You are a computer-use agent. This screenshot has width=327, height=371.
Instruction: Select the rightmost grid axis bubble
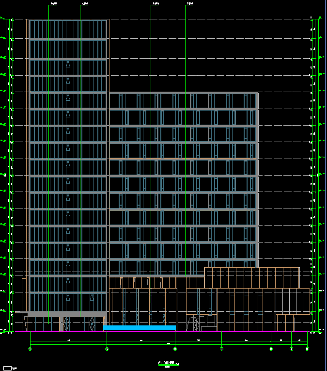point(307,349)
